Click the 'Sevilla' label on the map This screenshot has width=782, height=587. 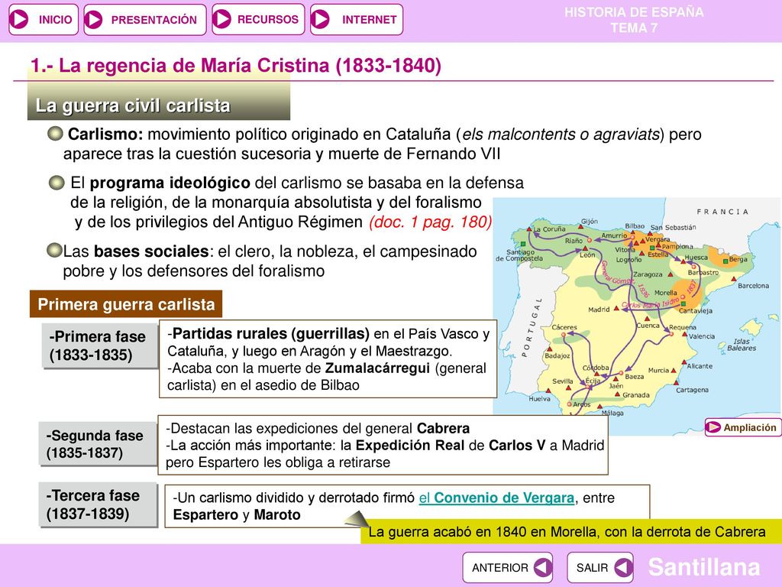tap(563, 381)
